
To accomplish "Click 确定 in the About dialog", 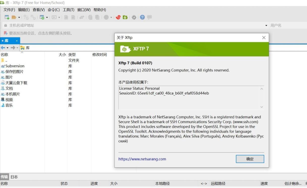I will (x=250, y=159).
